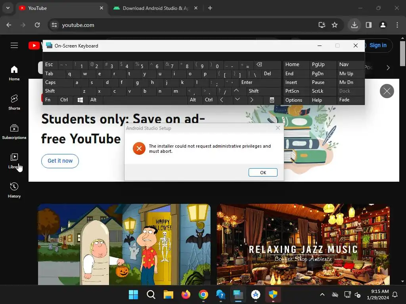Screen dimensions: 406x304
Task: Toggle ScrLk key on On-Screen Keyboard
Action: [x=324, y=91]
